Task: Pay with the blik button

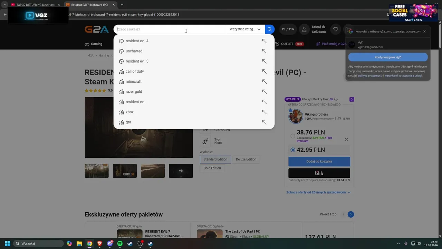Action: [319, 173]
